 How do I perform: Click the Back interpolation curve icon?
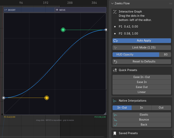click(115, 124)
